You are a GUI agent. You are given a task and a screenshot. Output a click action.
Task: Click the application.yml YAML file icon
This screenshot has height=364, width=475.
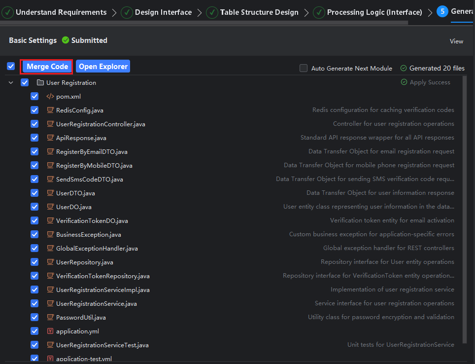(x=50, y=331)
